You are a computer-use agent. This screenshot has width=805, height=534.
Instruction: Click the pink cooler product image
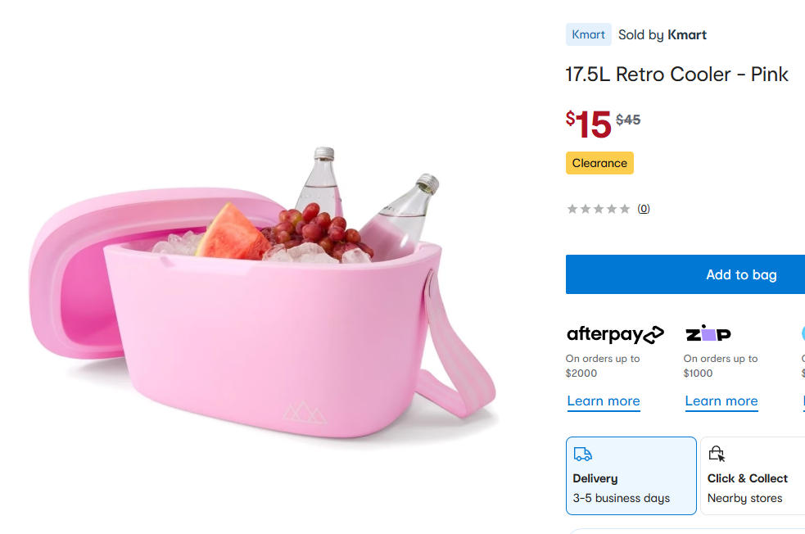tap(262, 303)
